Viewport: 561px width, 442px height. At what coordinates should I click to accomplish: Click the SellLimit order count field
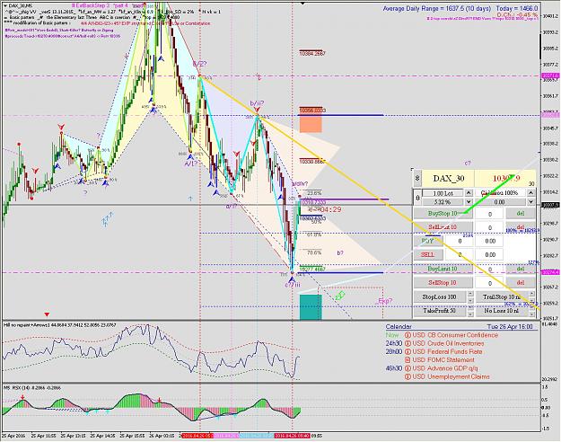pos(489,227)
